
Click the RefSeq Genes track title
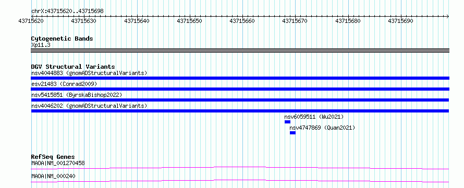[x=53, y=157]
